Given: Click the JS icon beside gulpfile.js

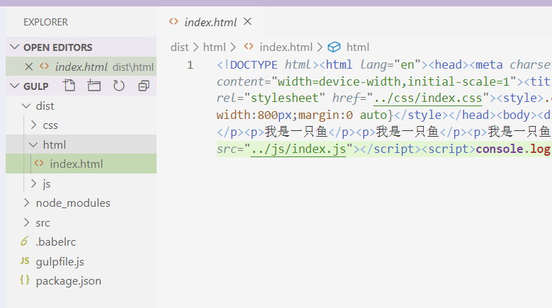Looking at the screenshot, I should 25,261.
